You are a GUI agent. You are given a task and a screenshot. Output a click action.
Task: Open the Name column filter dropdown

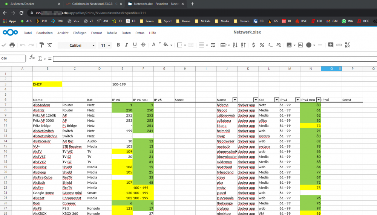234,100
